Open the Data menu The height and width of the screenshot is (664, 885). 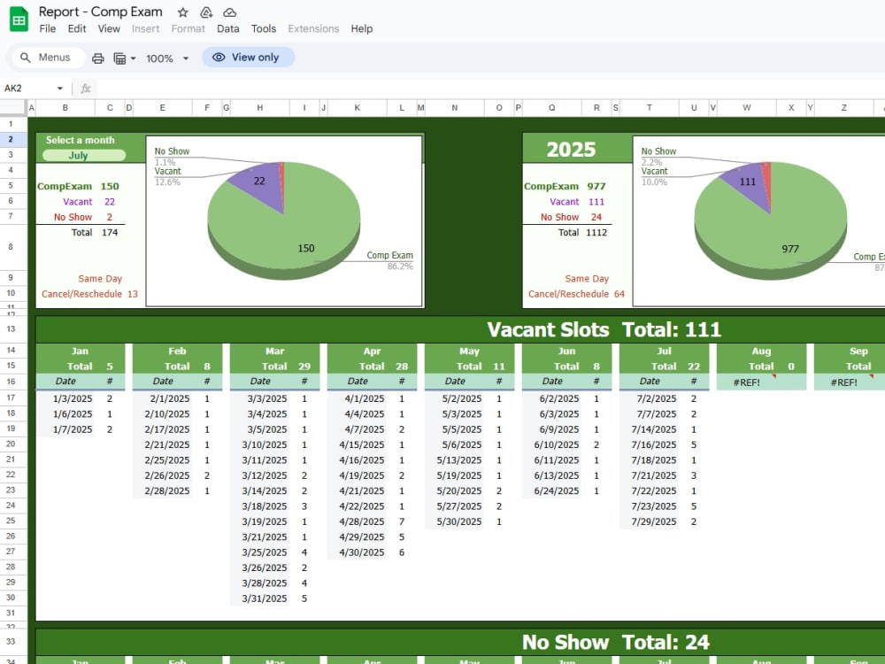point(228,29)
